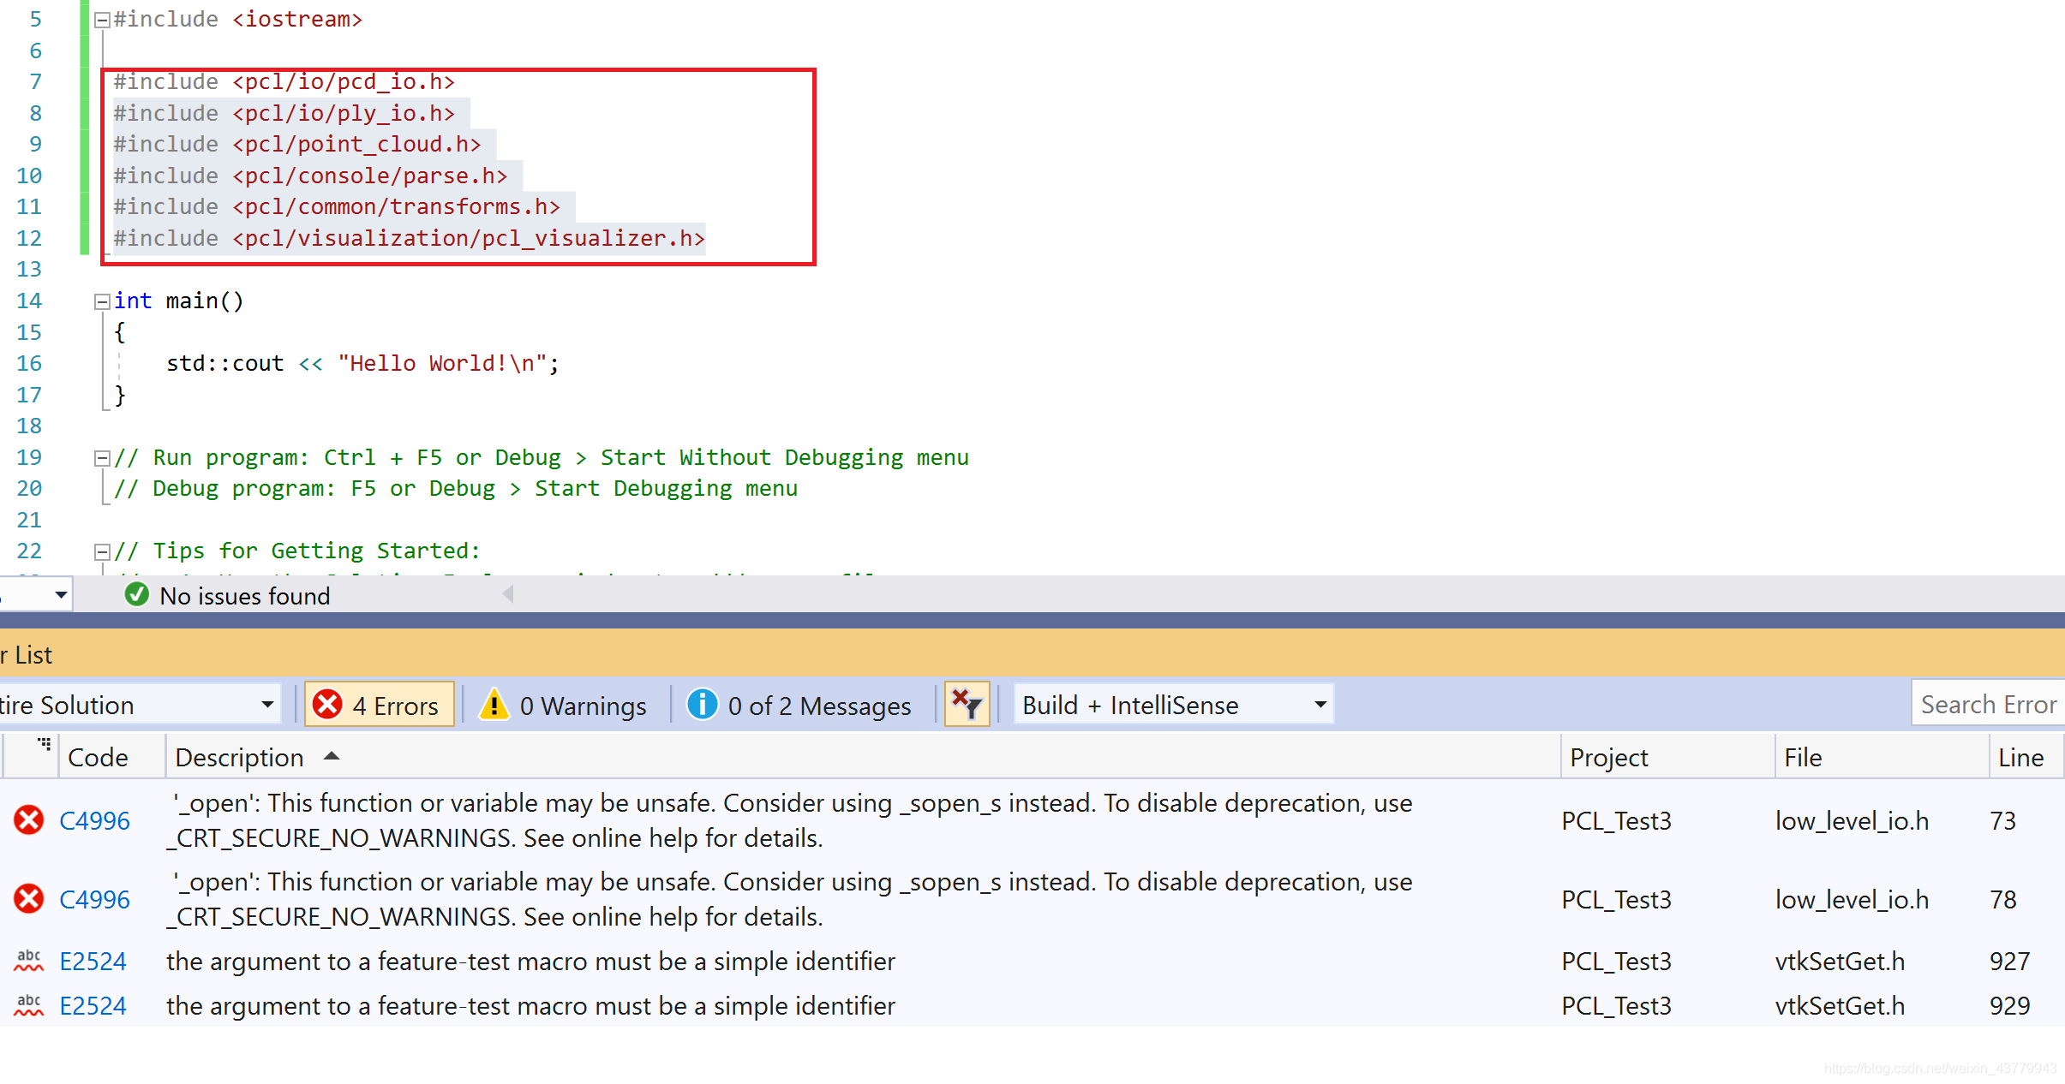The width and height of the screenshot is (2065, 1084).
Task: Toggle the 4 Errors filter button
Action: [x=379, y=705]
